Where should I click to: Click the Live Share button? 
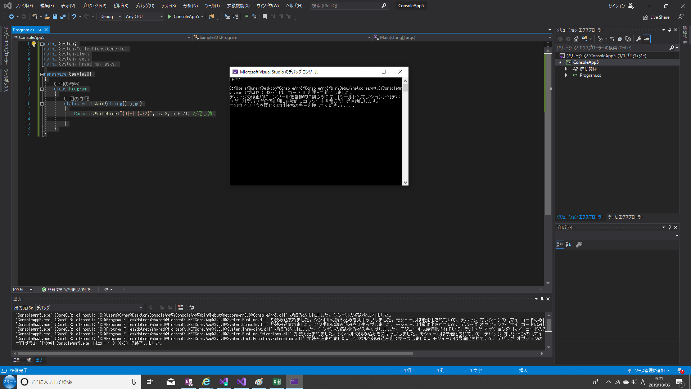pos(656,17)
